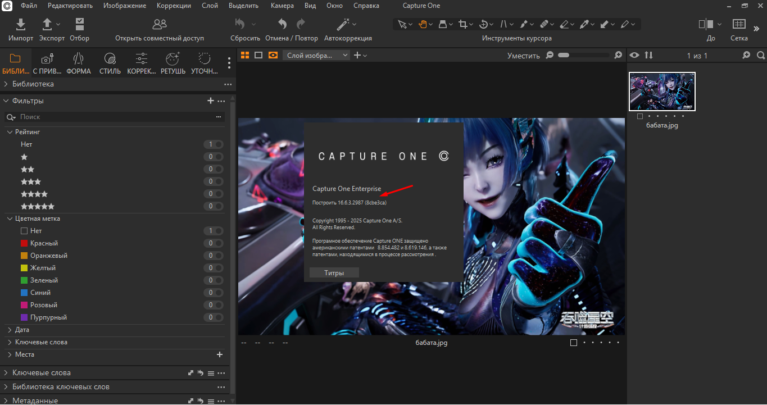Click the Экспорт icon

coord(48,24)
